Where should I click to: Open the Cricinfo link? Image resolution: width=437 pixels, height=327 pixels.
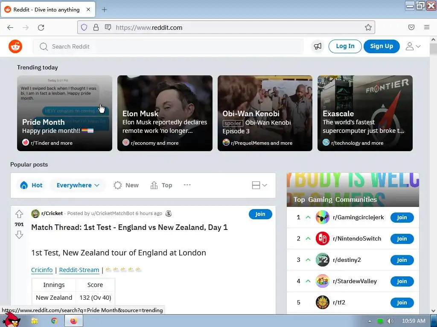click(x=42, y=270)
